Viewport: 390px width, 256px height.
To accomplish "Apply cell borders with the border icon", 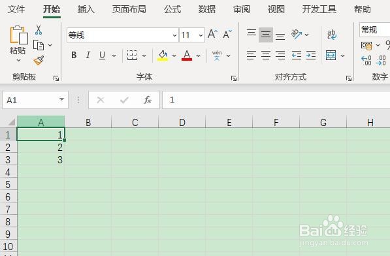I will 132,55.
